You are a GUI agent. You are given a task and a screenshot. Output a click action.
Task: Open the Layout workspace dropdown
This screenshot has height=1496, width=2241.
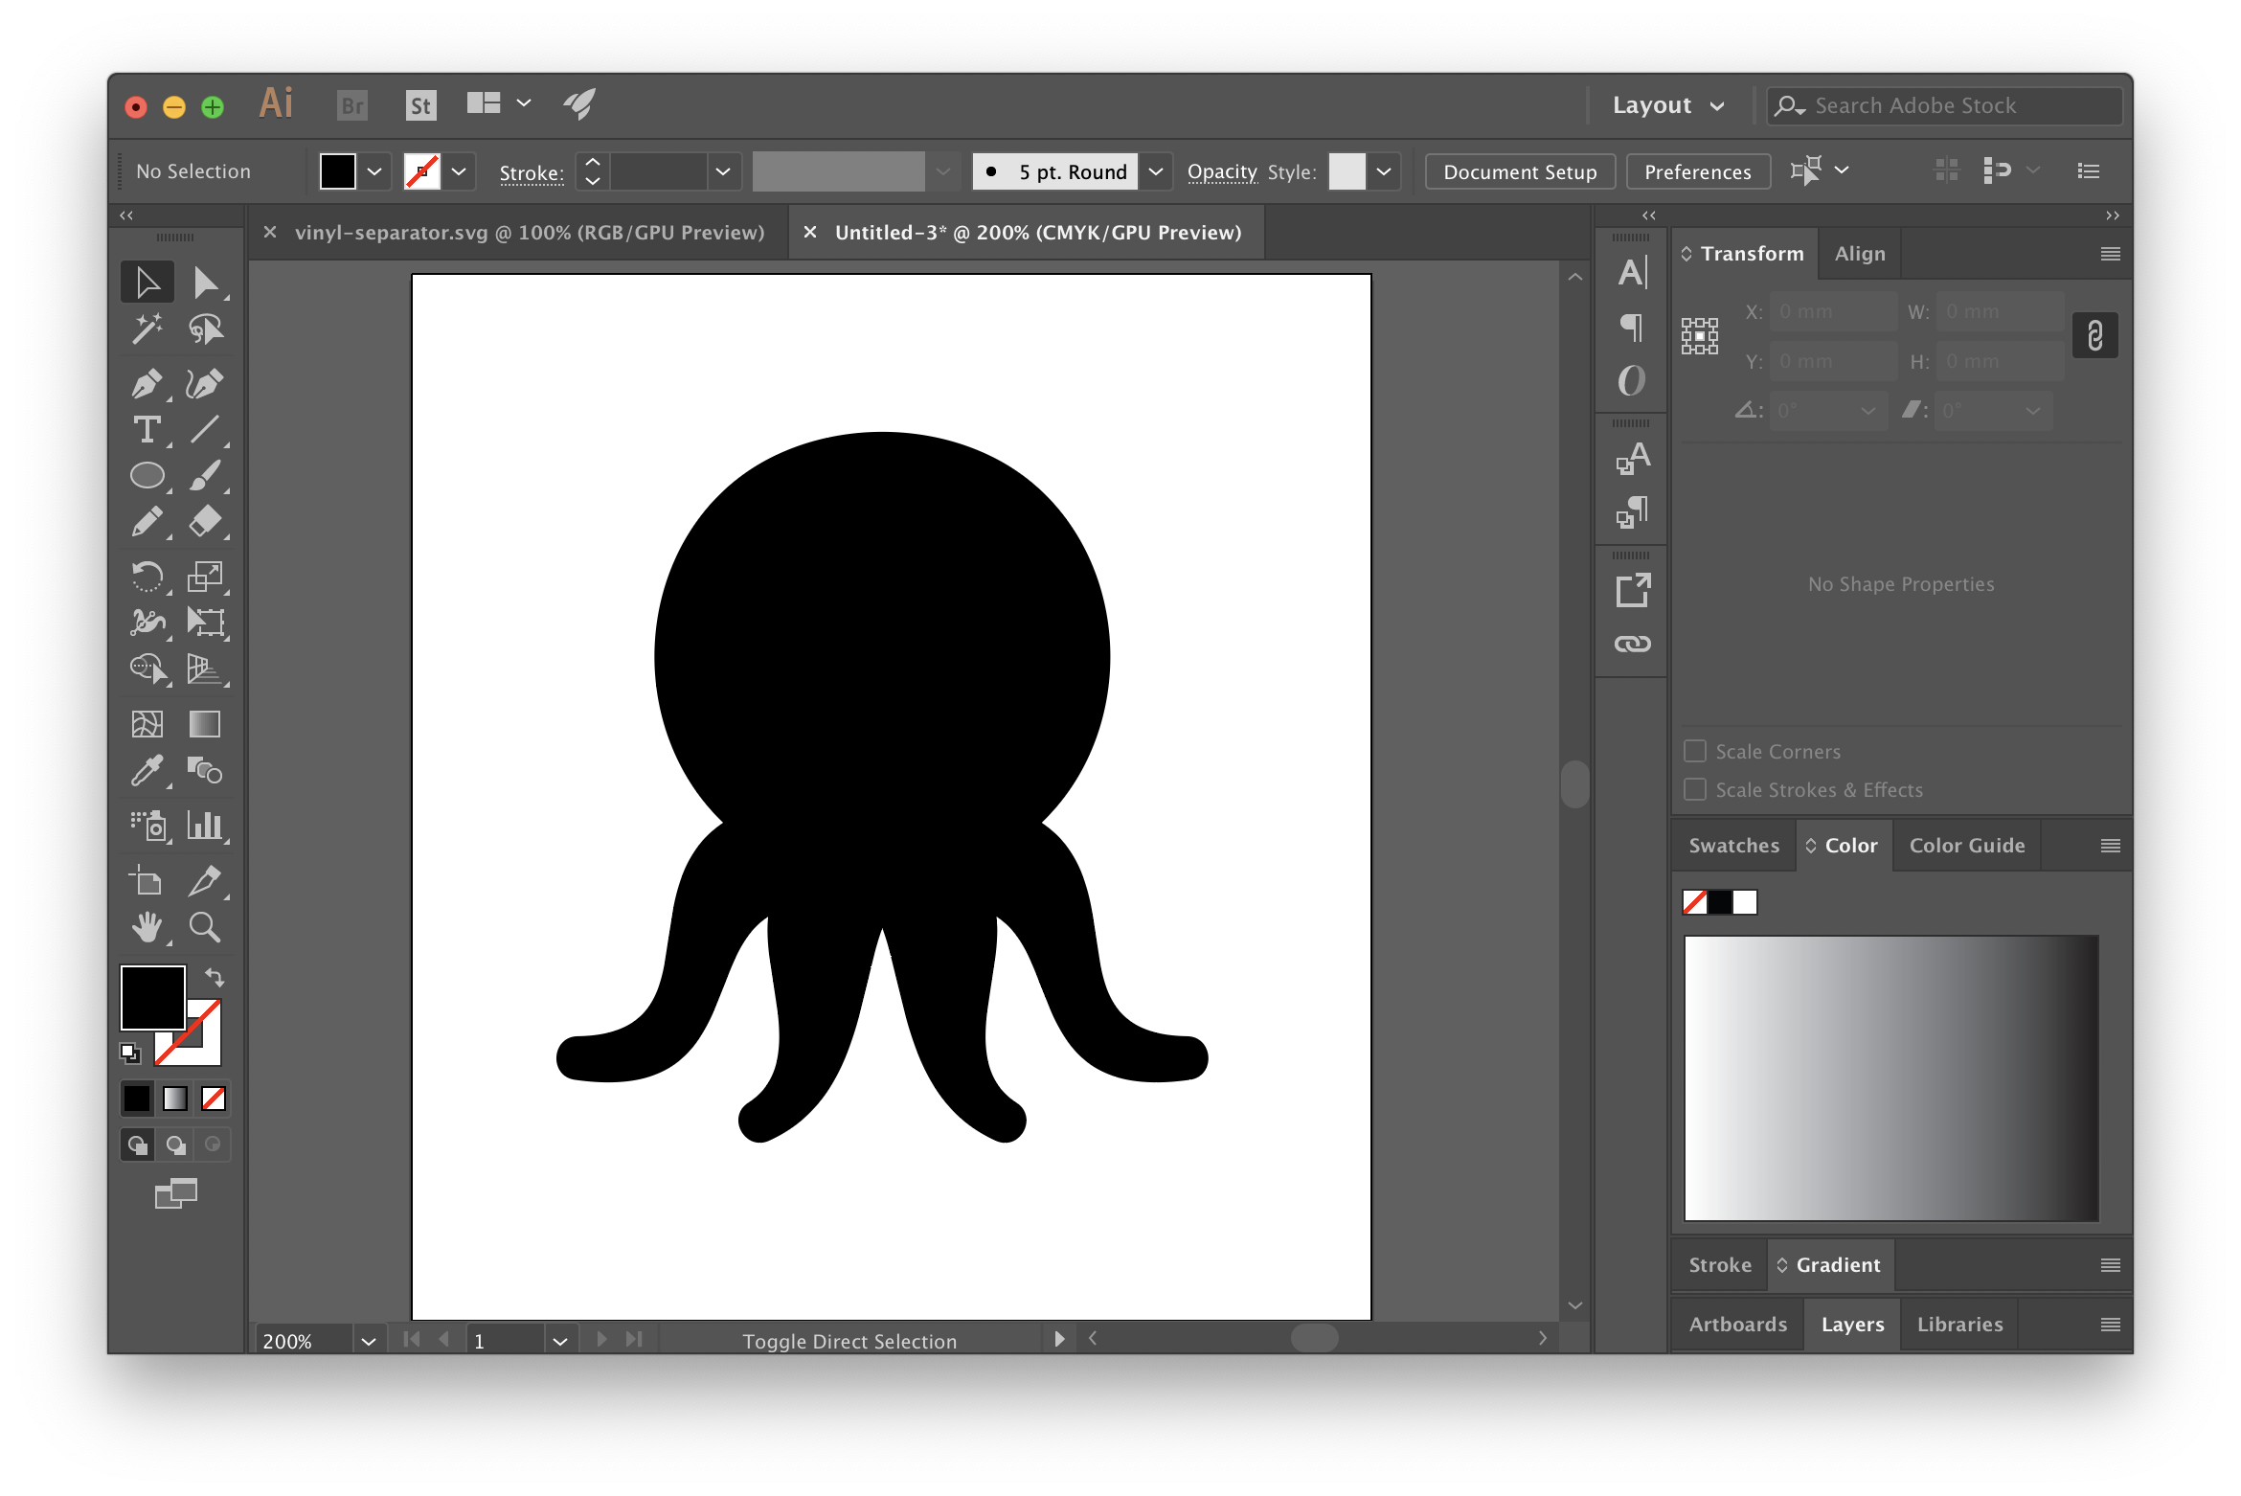(1668, 105)
